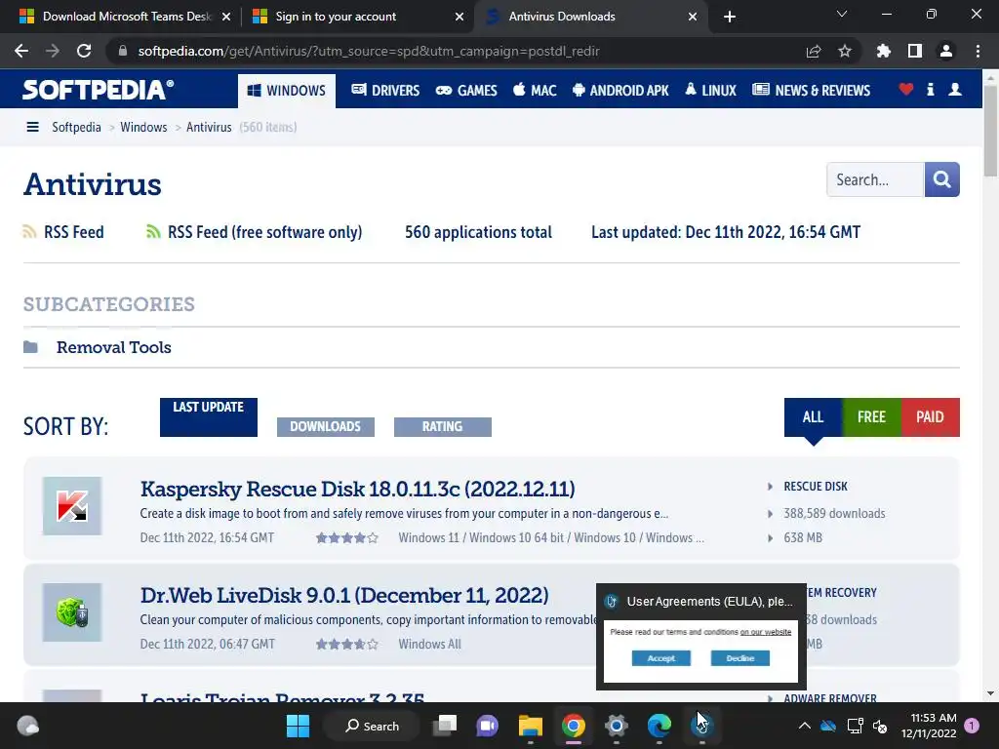Image resolution: width=999 pixels, height=749 pixels.
Task: Open Settings gear on the taskbar
Action: pyautogui.click(x=617, y=726)
